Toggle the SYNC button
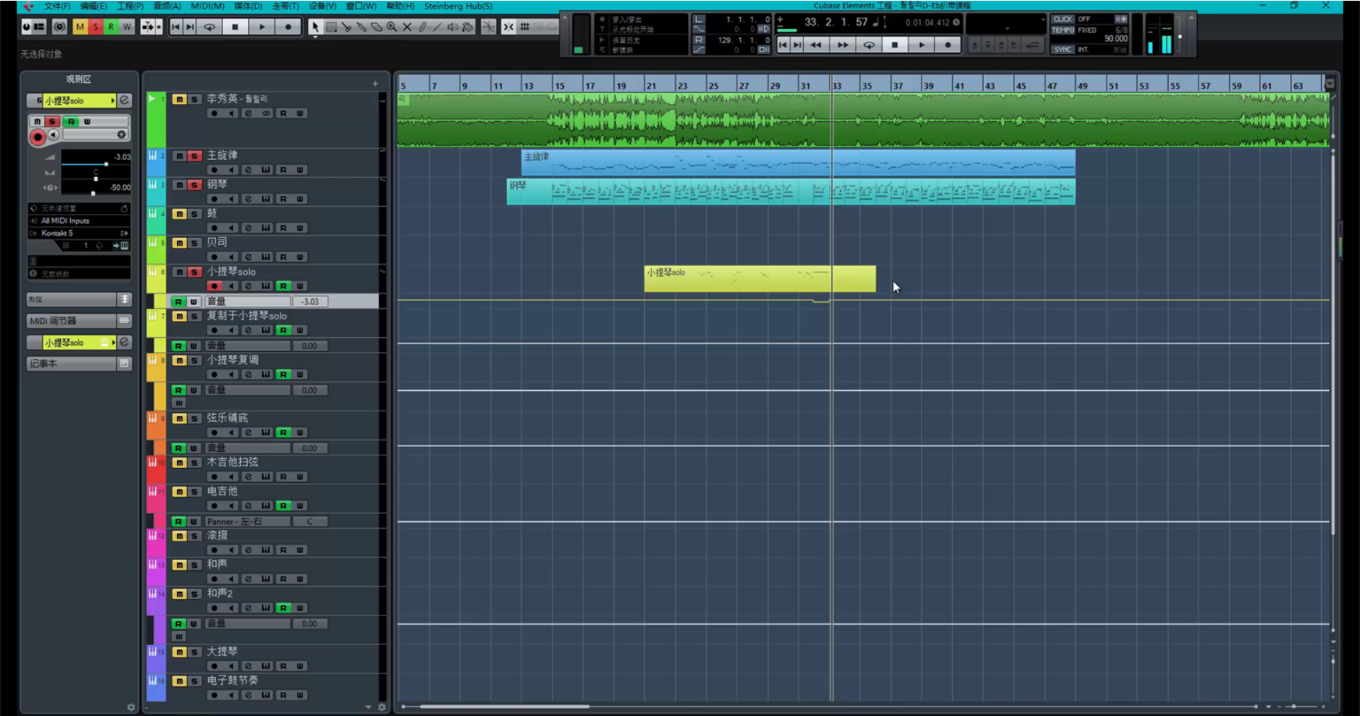The height and width of the screenshot is (716, 1360). pos(1062,50)
